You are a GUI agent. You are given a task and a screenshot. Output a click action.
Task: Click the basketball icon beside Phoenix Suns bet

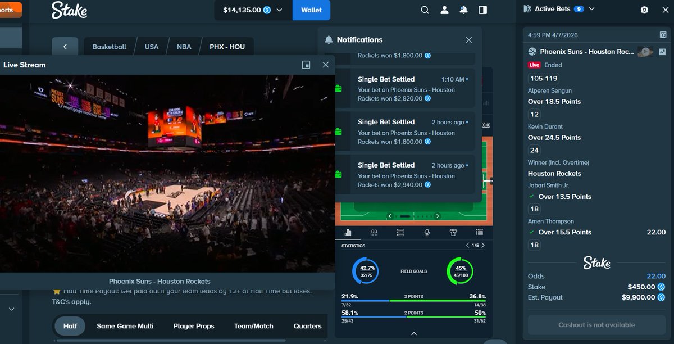pos(532,52)
